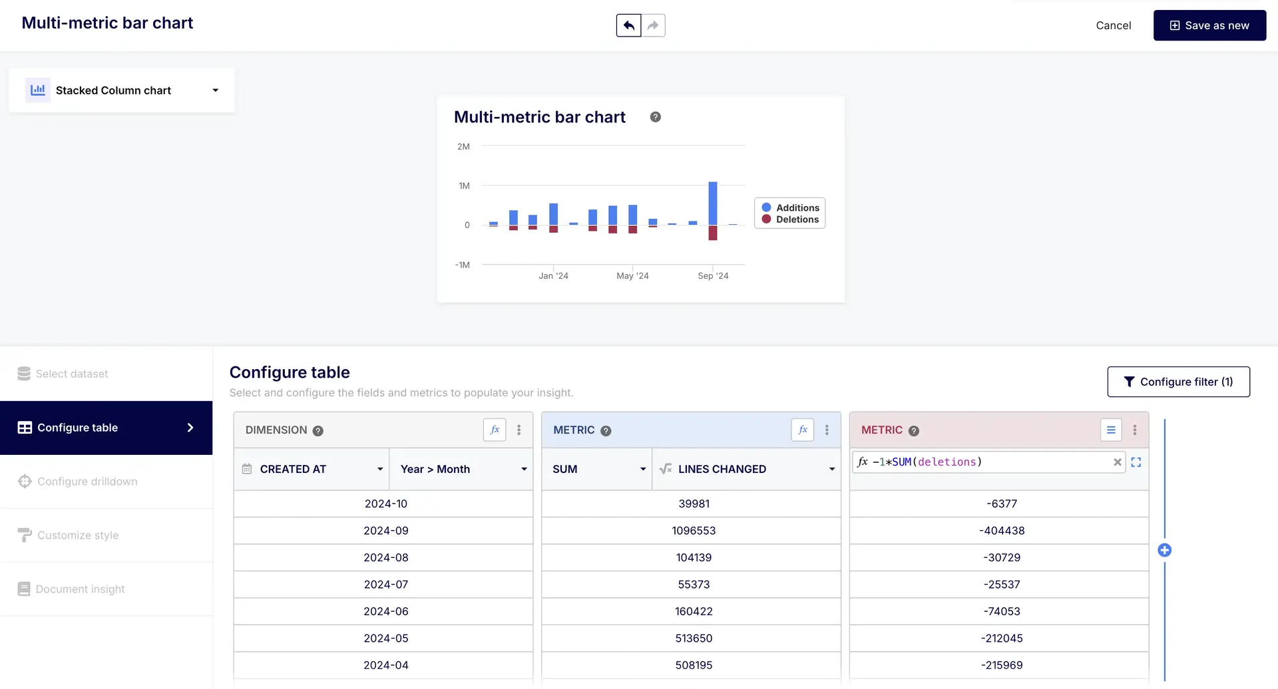1278x689 pixels.
Task: Clear the deletions formula with the X icon
Action: point(1118,462)
